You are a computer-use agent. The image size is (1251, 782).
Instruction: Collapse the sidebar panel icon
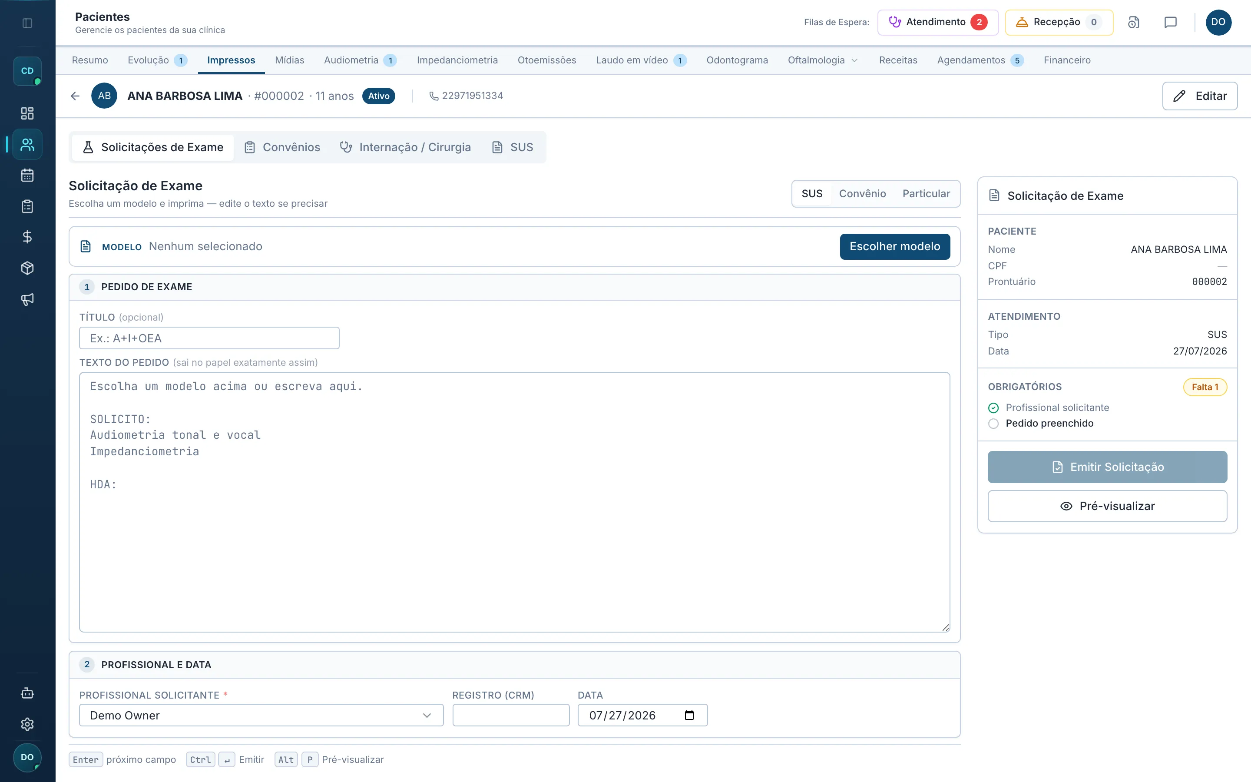click(x=27, y=23)
